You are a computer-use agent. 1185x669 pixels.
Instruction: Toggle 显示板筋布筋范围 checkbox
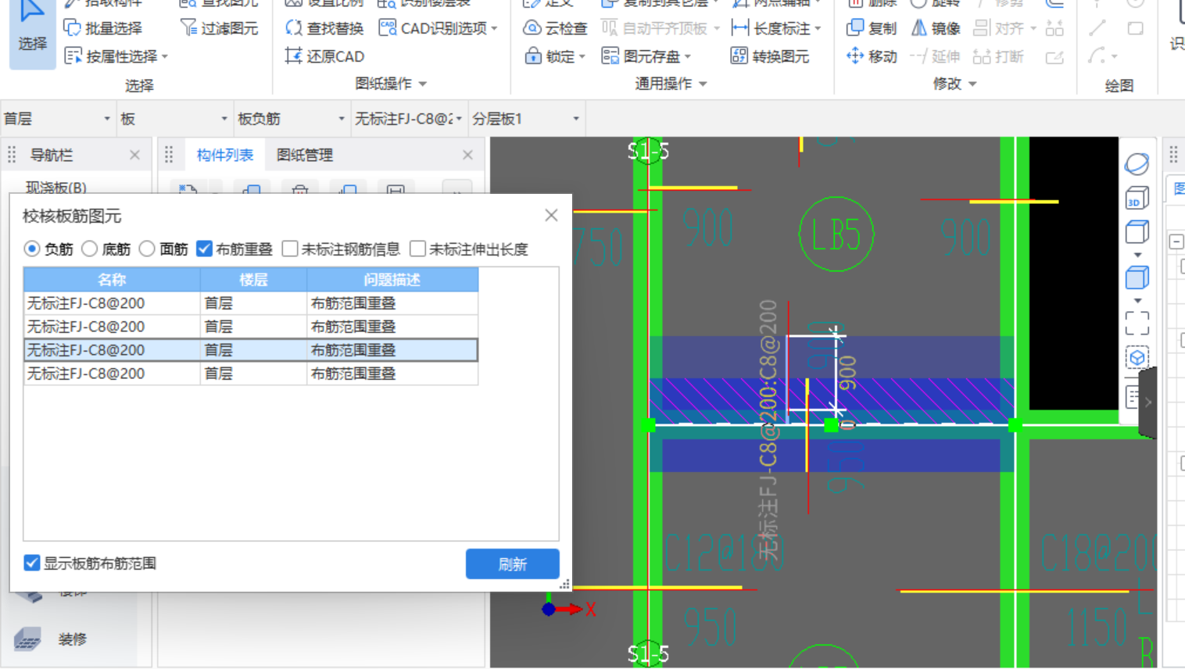coord(32,563)
